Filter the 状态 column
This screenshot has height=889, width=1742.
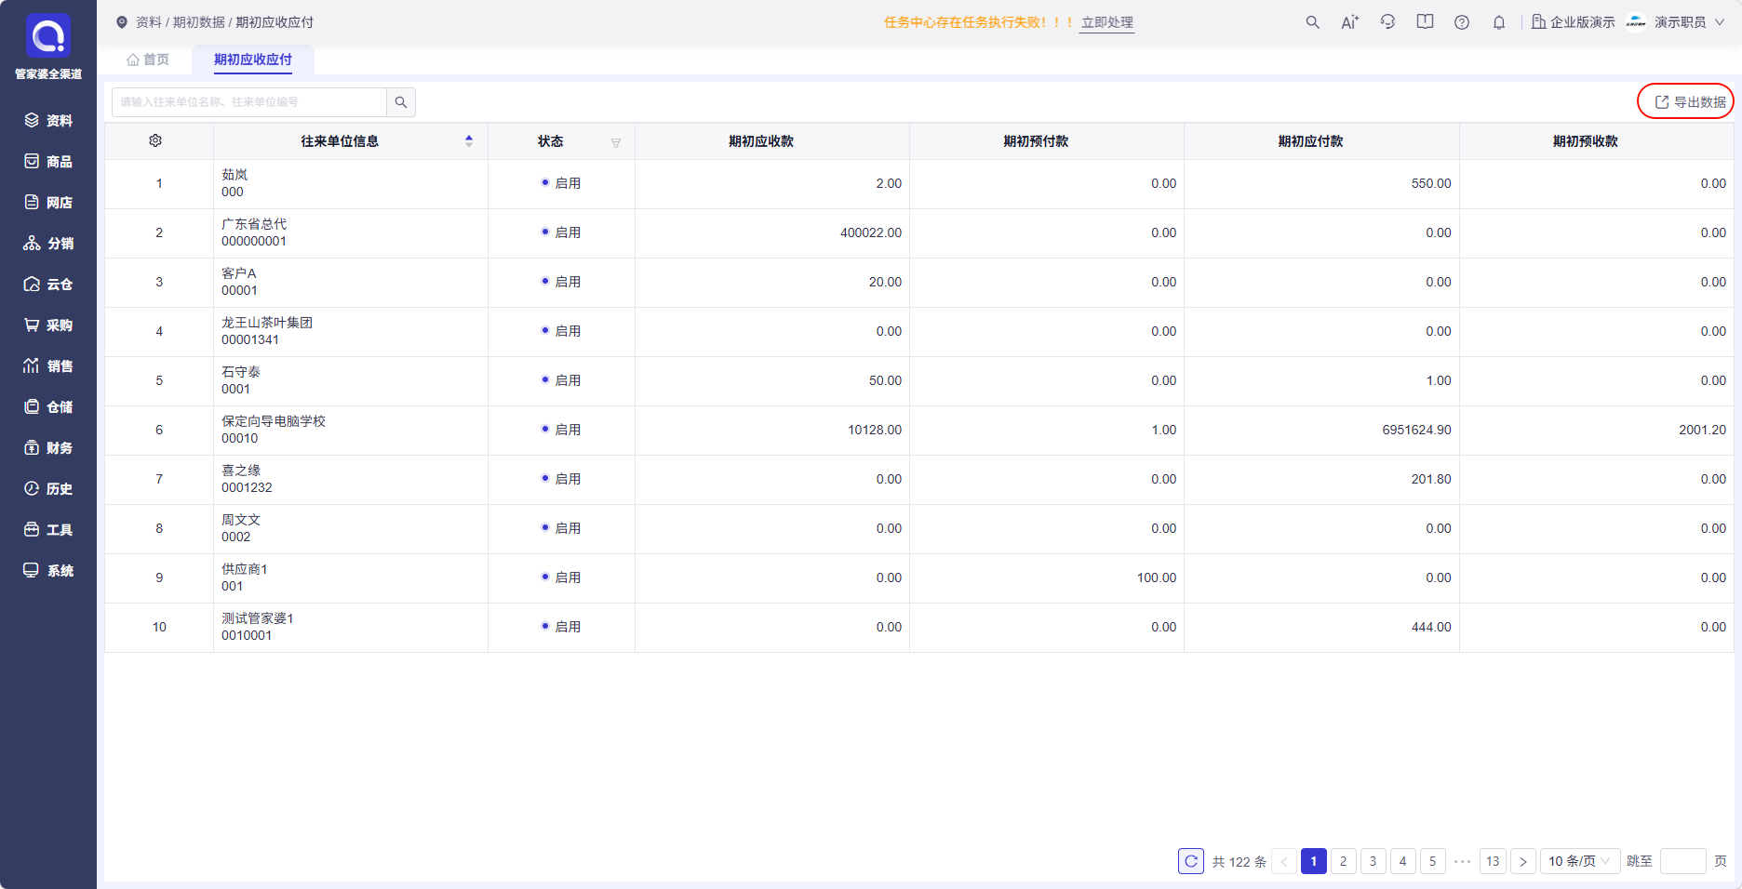(616, 142)
